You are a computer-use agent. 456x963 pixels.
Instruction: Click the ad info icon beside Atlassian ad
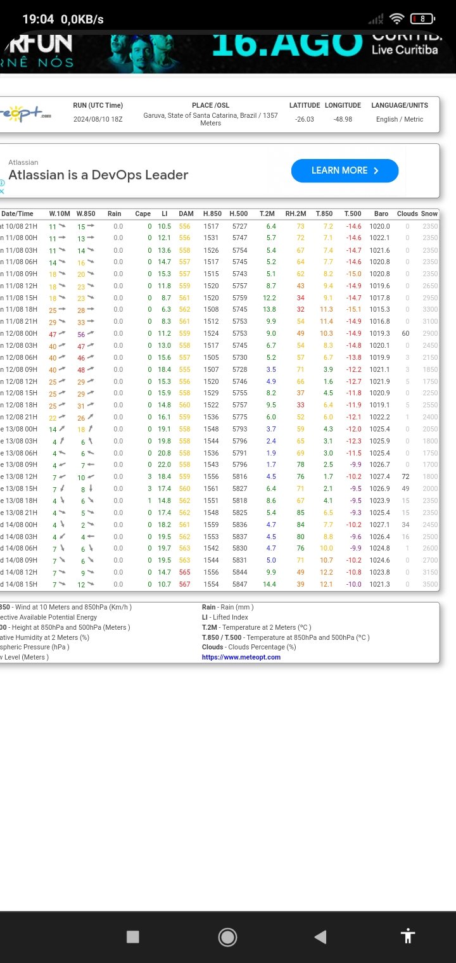[x=2, y=182]
